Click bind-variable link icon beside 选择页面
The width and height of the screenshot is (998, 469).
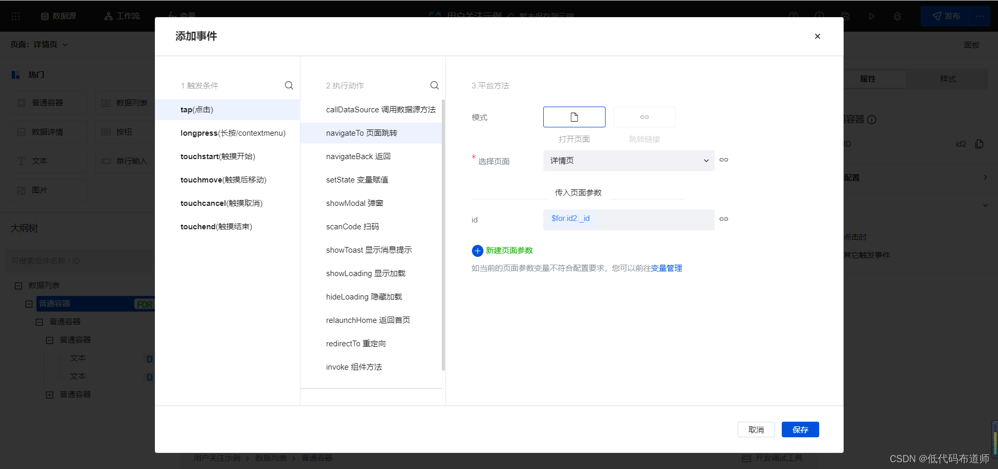point(724,160)
